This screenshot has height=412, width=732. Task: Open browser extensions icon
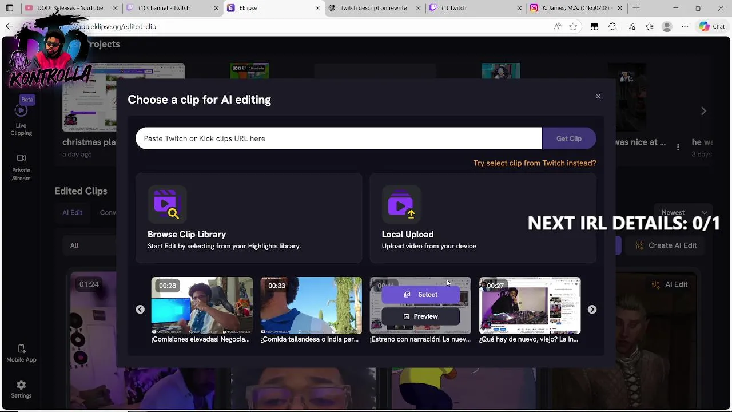(612, 26)
